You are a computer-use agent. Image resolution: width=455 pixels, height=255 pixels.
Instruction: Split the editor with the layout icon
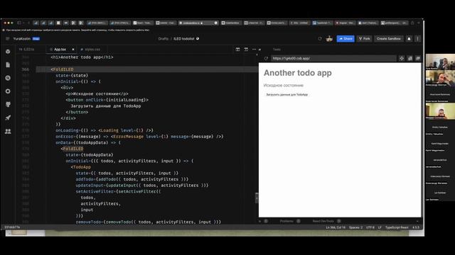[x=237, y=50]
